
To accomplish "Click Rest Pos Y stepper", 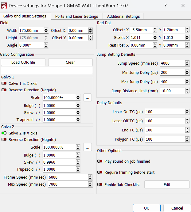I will tap(187, 45).
